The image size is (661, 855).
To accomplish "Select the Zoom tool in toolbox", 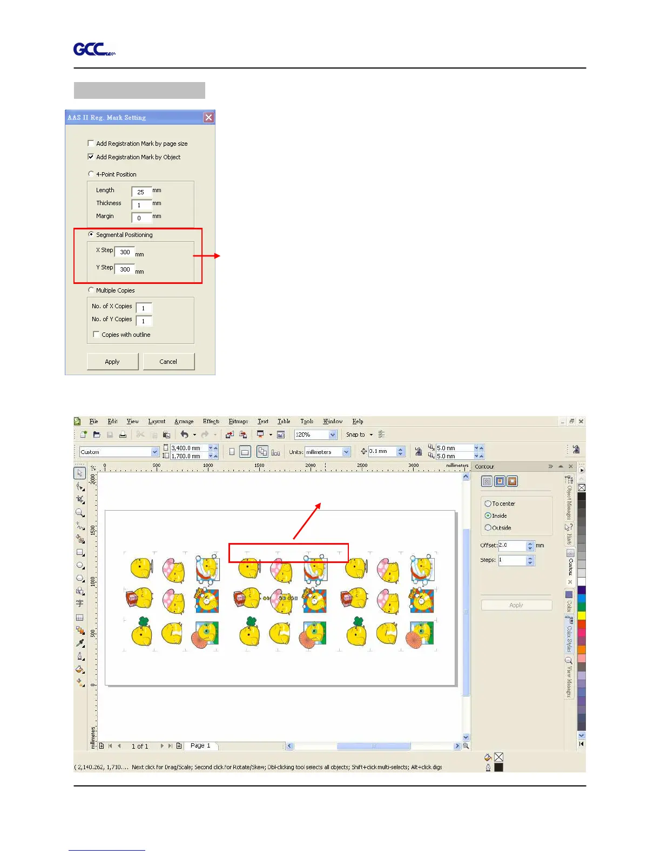I will [x=80, y=513].
